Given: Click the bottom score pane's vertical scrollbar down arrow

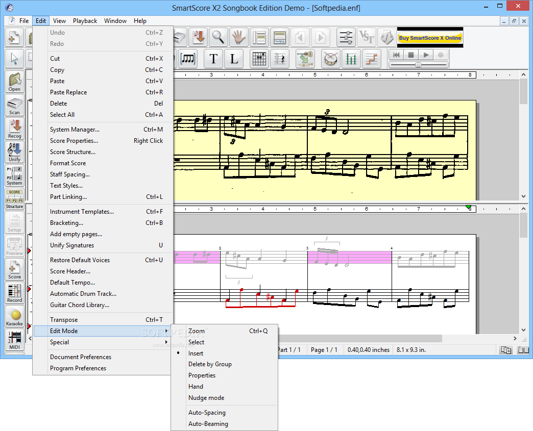Looking at the screenshot, I should (523, 330).
